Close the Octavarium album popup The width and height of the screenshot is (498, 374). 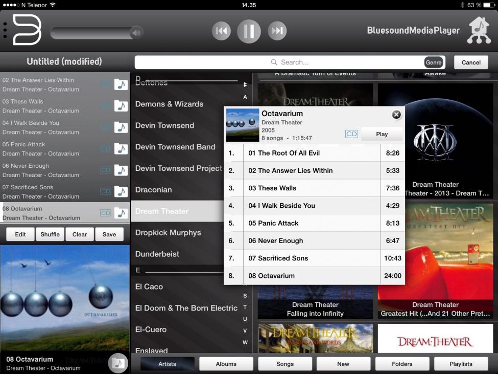point(396,115)
